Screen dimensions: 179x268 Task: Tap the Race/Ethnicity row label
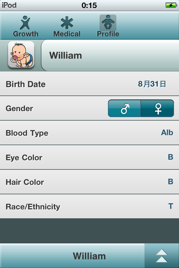pyautogui.click(x=33, y=207)
